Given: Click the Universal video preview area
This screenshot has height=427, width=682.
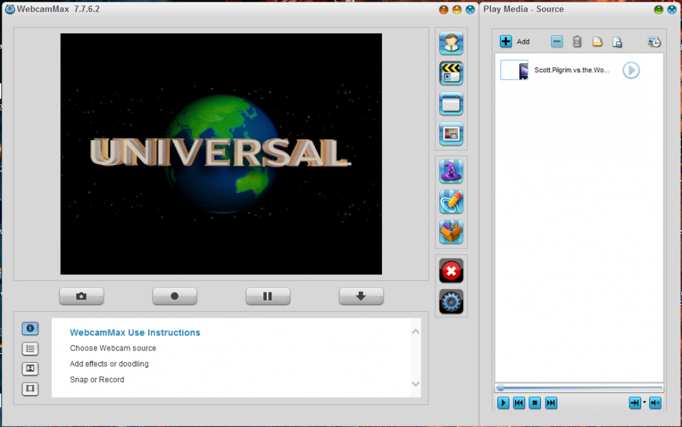Looking at the screenshot, I should pos(221,154).
